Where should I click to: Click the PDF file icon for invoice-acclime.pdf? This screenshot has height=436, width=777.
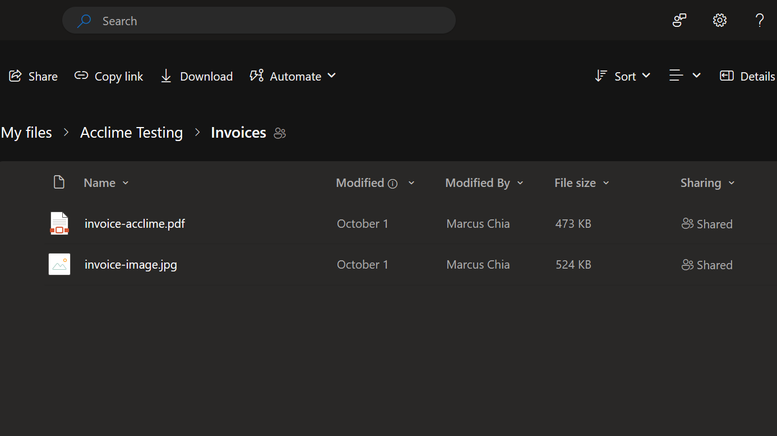[59, 223]
